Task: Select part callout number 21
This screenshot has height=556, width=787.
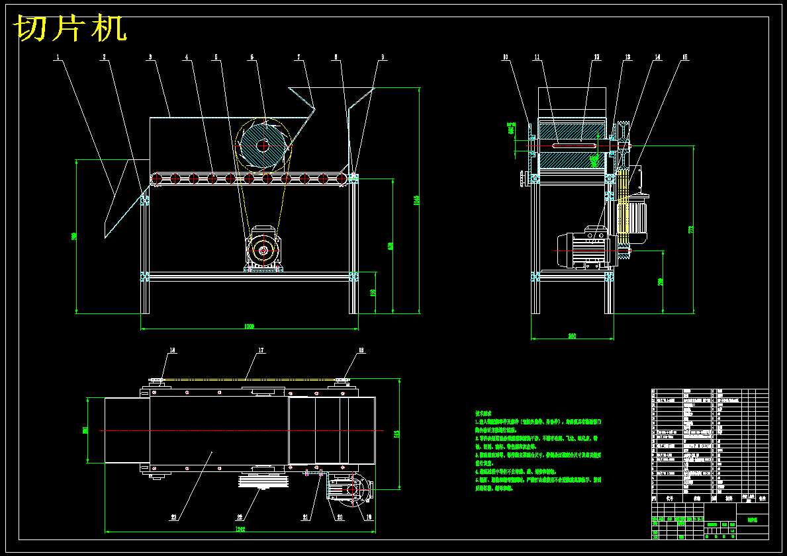Action: [305, 517]
